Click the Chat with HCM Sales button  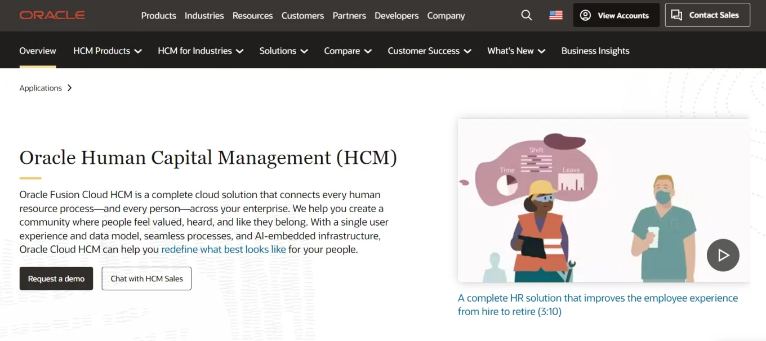point(146,278)
